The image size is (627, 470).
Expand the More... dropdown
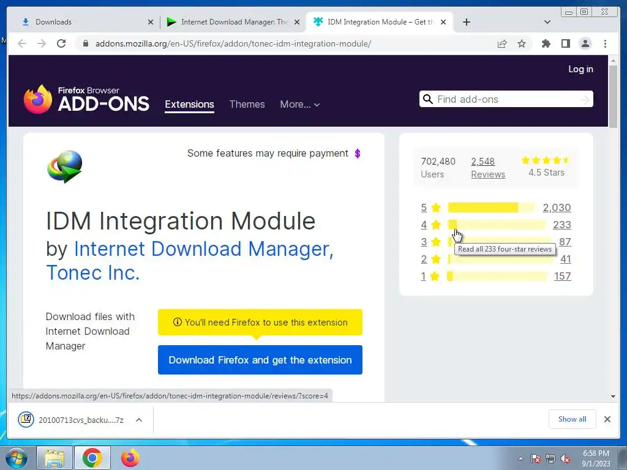pyautogui.click(x=299, y=104)
